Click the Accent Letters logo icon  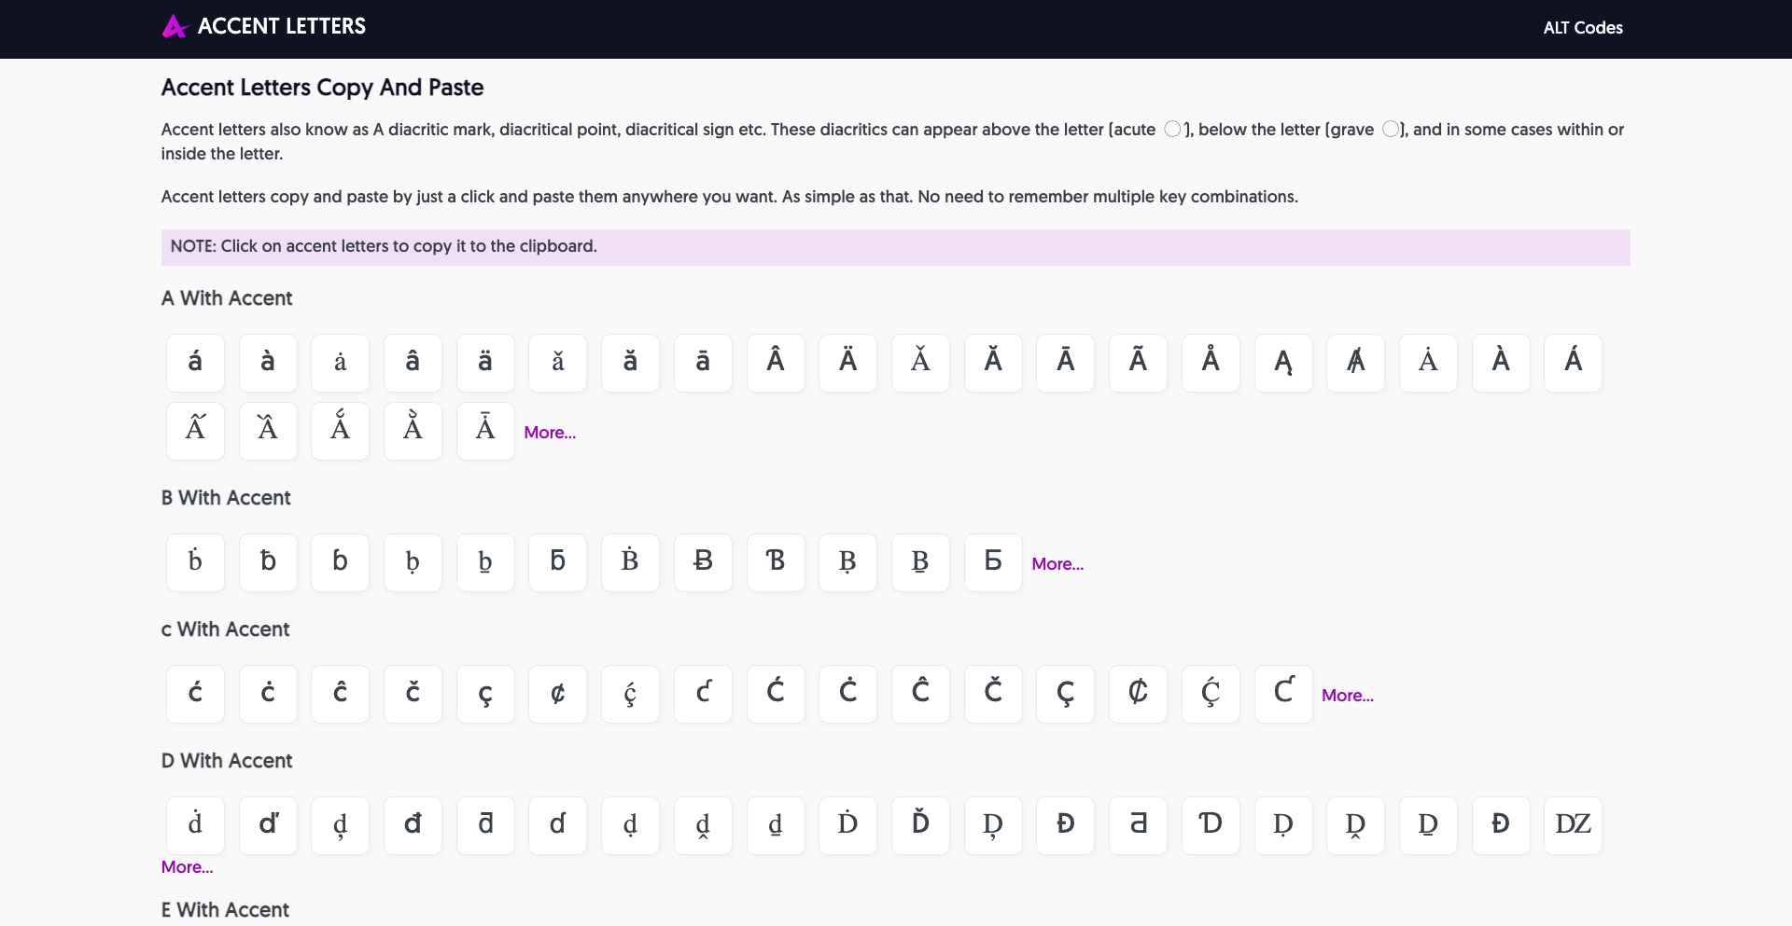click(175, 26)
